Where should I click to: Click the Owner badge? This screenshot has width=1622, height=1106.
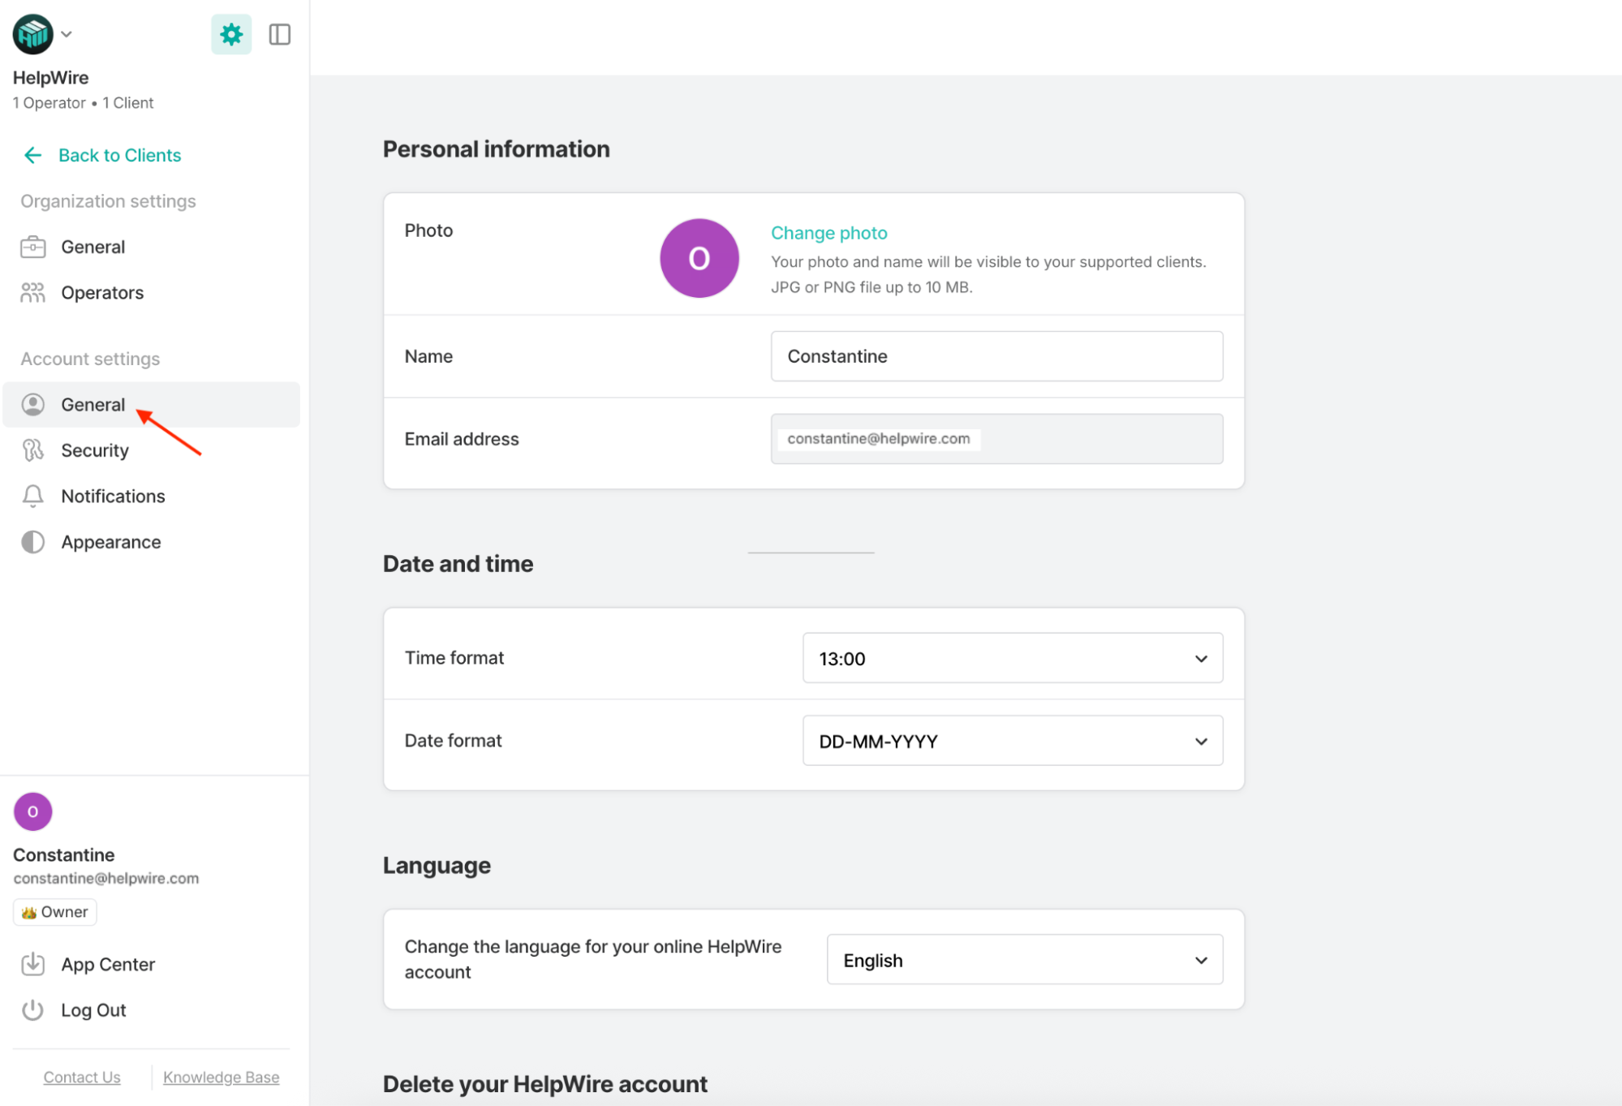point(54,912)
